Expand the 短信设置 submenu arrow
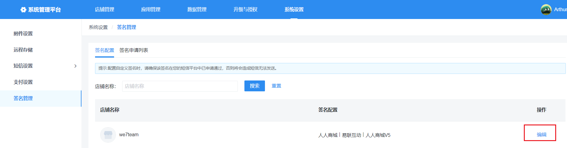Screen dimensions: 567x148 click(75, 66)
